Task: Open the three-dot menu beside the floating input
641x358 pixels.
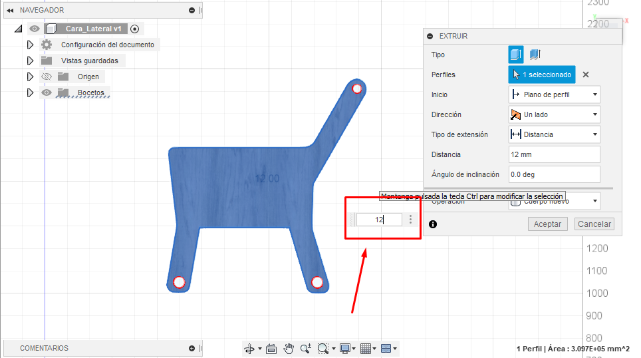Action: pyautogui.click(x=410, y=220)
